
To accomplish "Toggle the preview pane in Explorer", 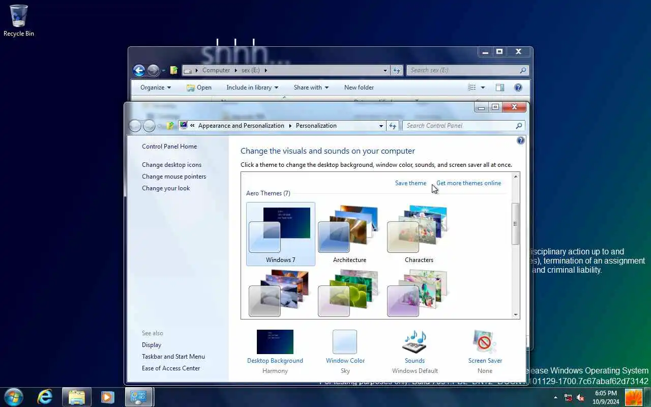I will [x=500, y=88].
